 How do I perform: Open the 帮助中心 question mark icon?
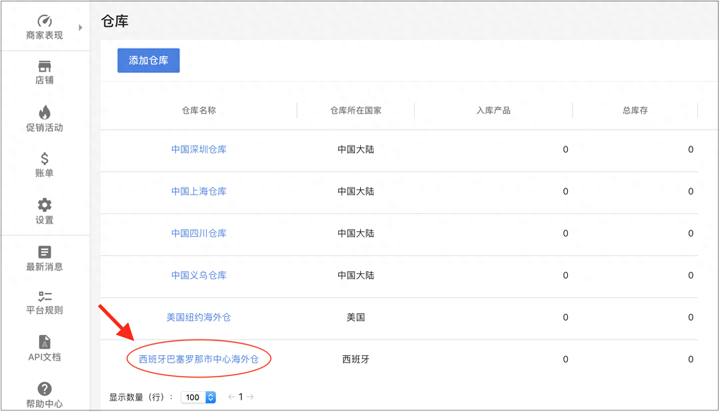coord(44,389)
